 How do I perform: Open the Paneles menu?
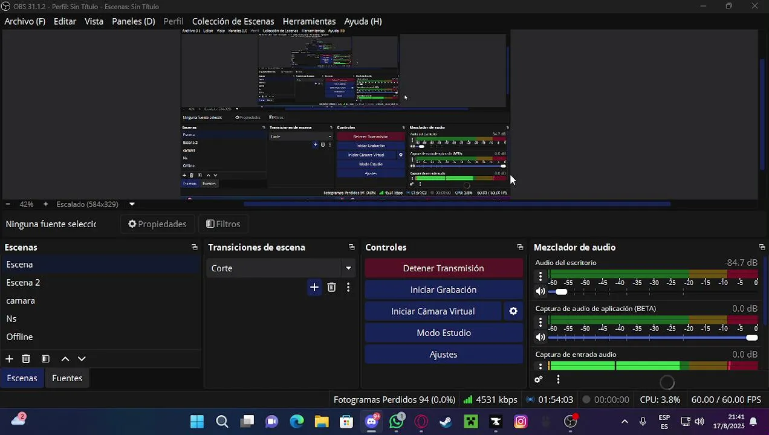coord(134,21)
